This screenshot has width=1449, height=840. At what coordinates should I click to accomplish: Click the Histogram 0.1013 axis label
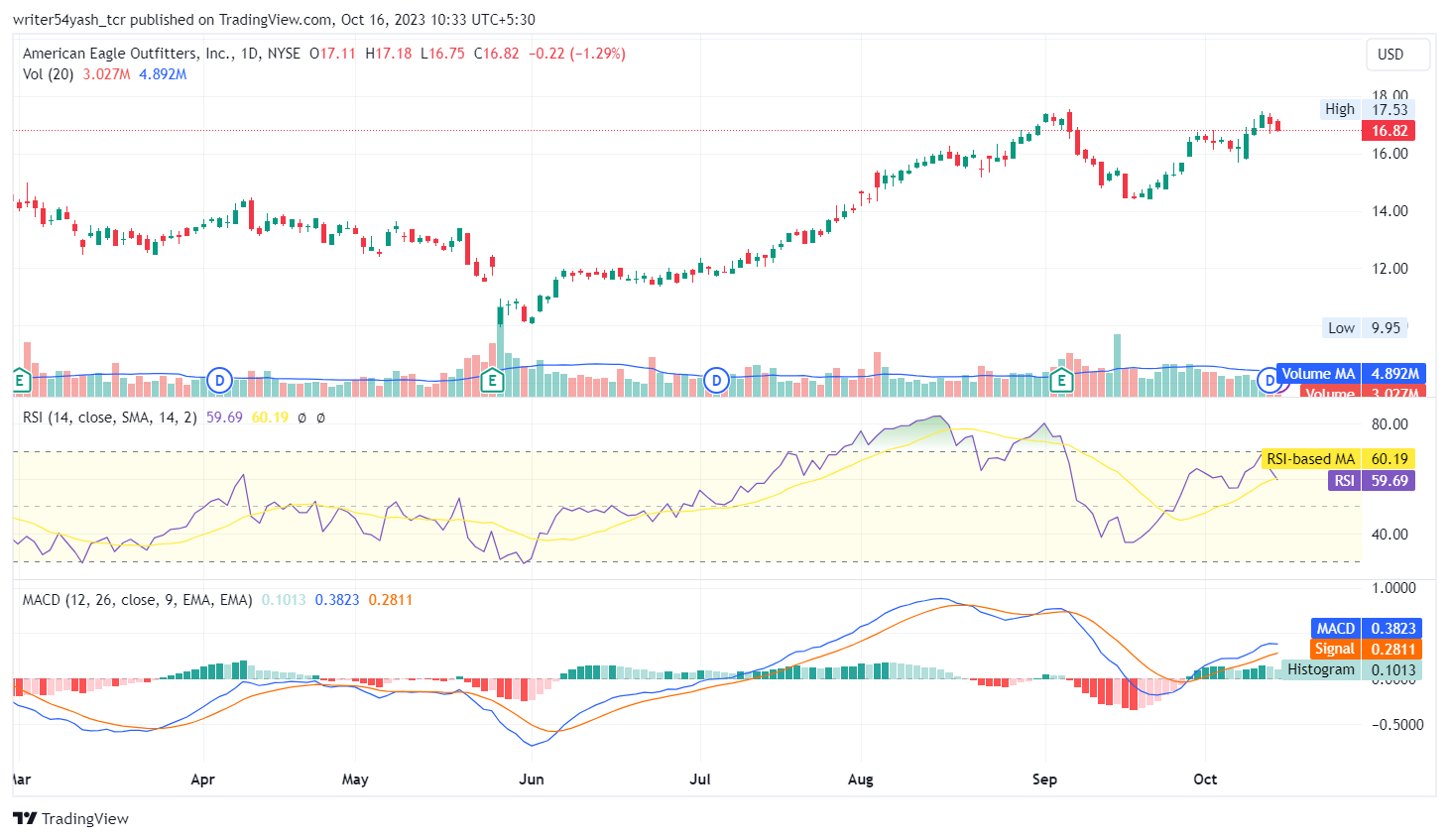[x=1351, y=669]
